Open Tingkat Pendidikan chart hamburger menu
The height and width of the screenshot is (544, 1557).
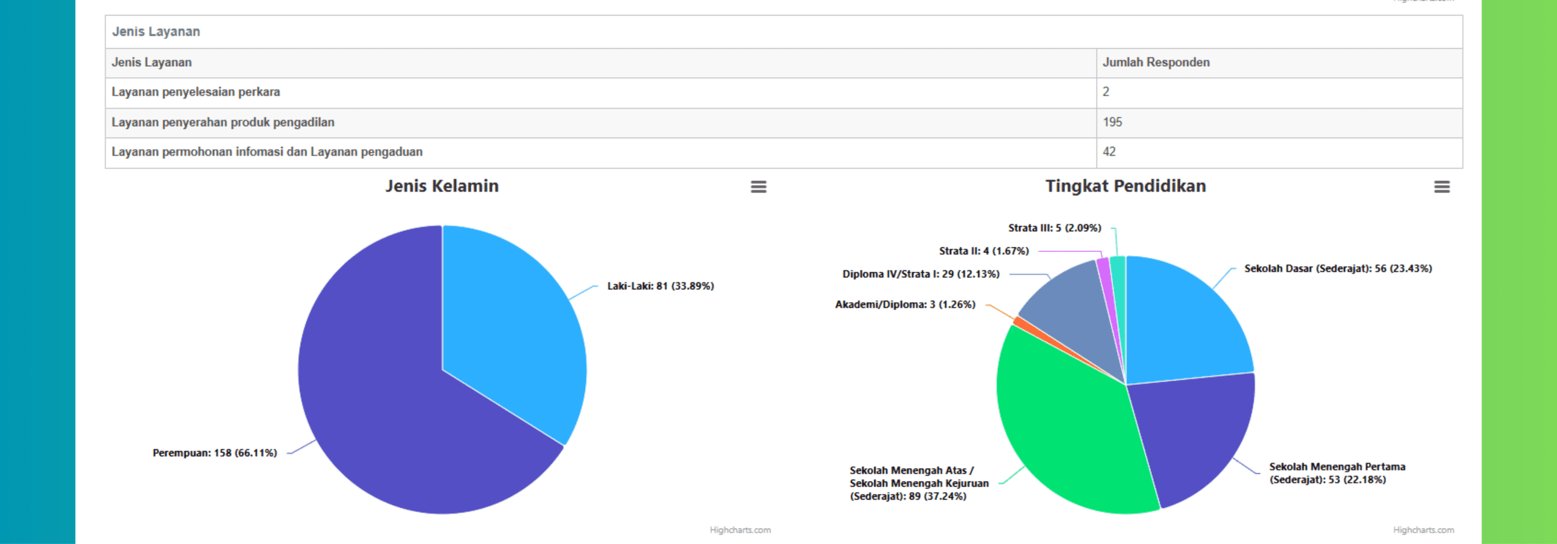click(1441, 187)
